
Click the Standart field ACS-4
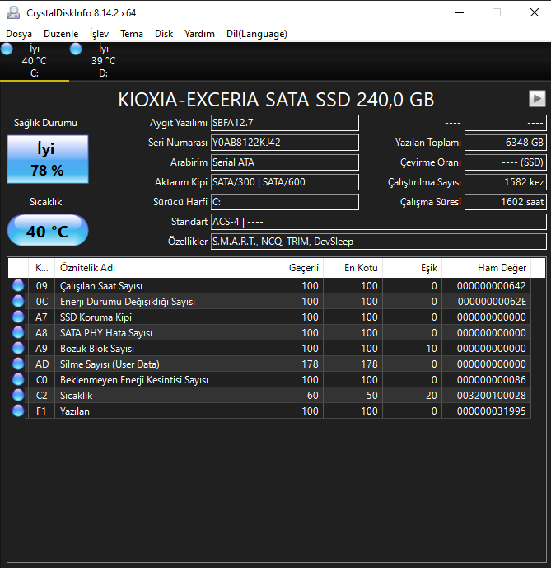point(379,221)
